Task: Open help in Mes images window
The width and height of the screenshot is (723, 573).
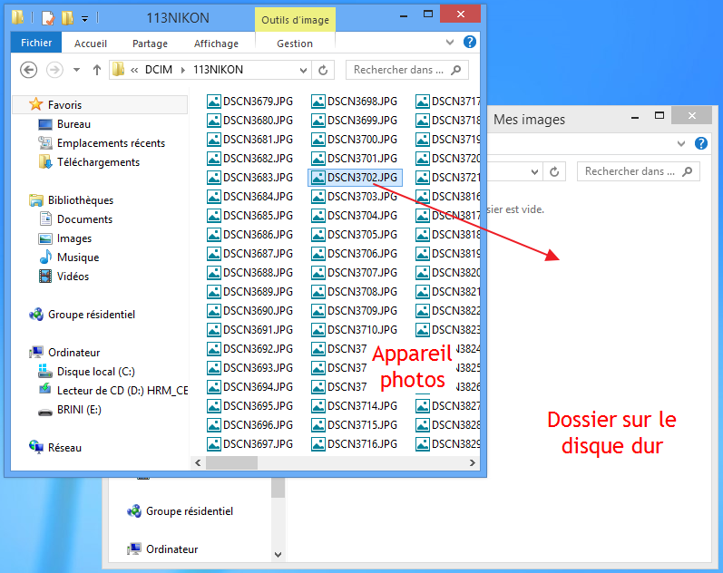Action: pyautogui.click(x=701, y=143)
